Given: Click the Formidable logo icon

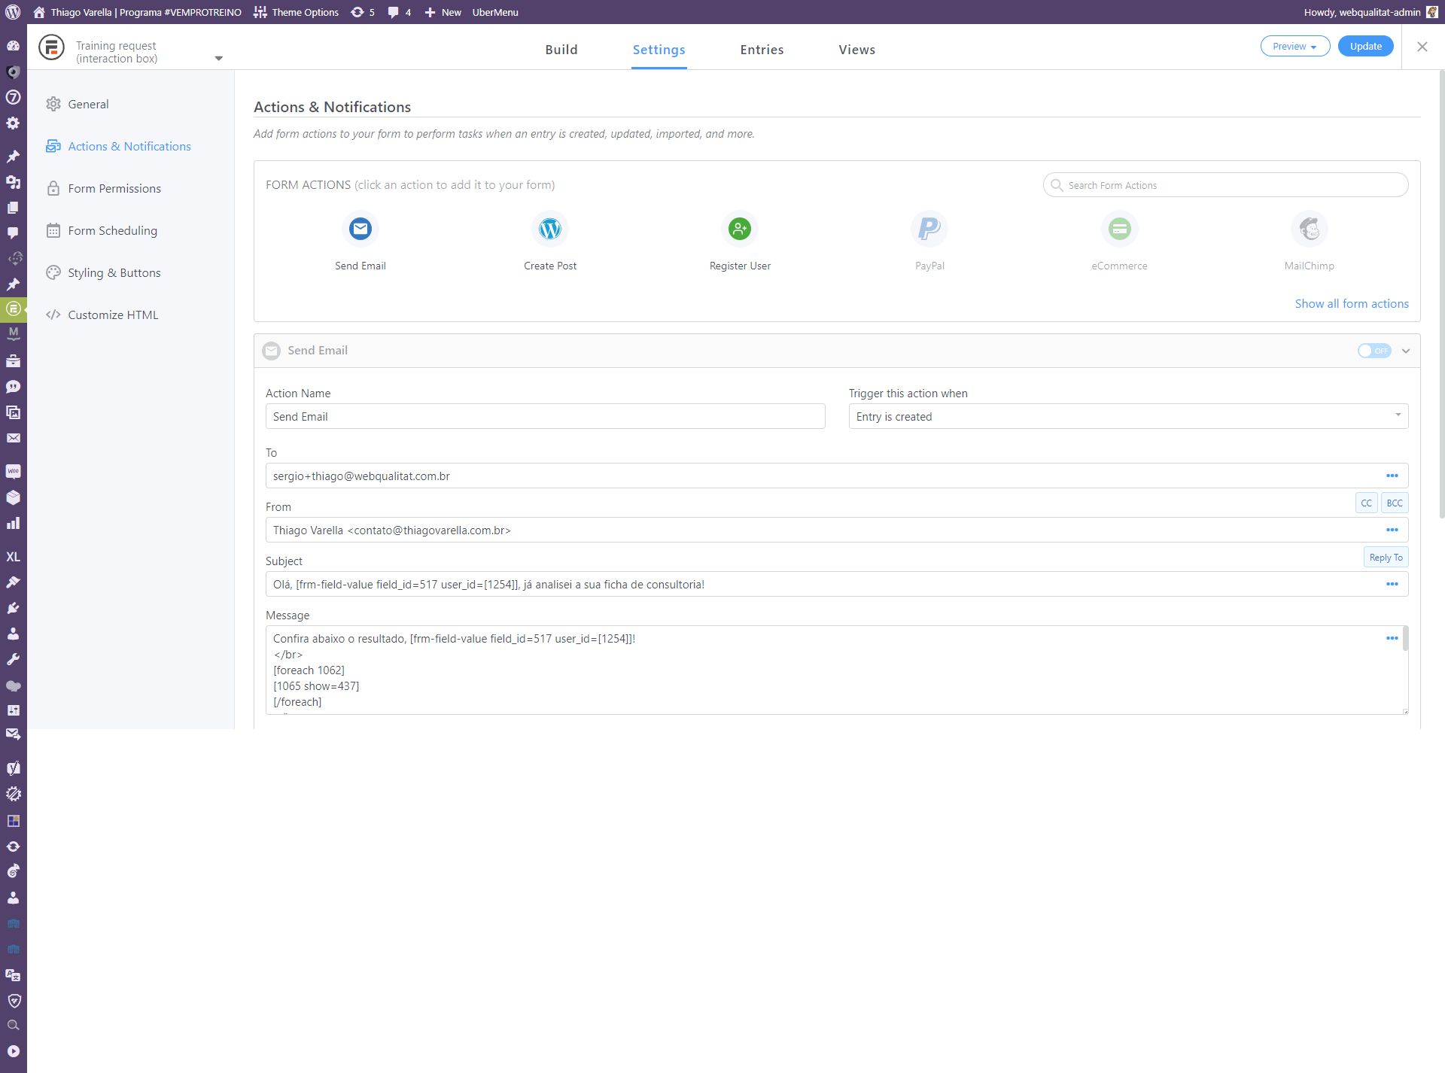Looking at the screenshot, I should (x=51, y=47).
